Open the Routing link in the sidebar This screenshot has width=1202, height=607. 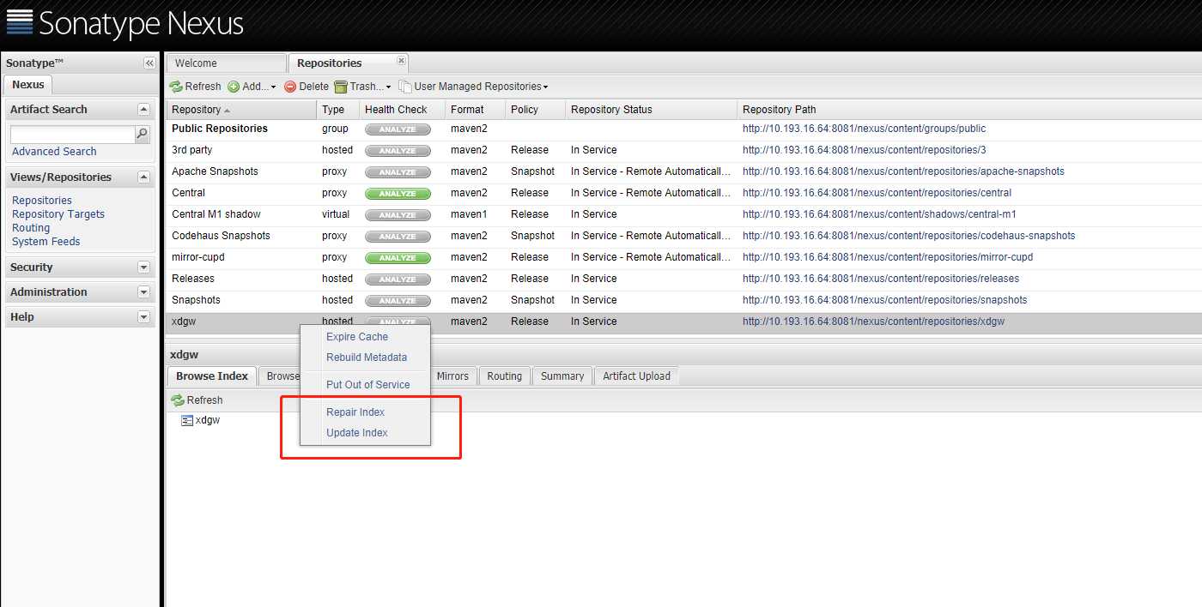click(x=31, y=228)
